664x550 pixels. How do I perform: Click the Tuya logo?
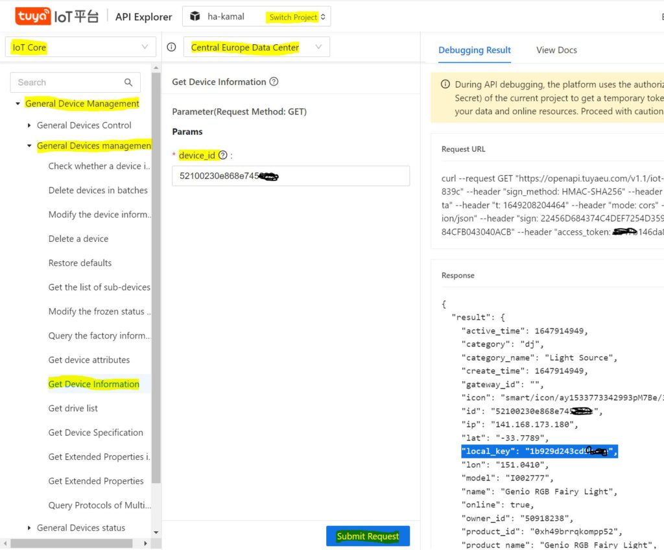tap(32, 16)
